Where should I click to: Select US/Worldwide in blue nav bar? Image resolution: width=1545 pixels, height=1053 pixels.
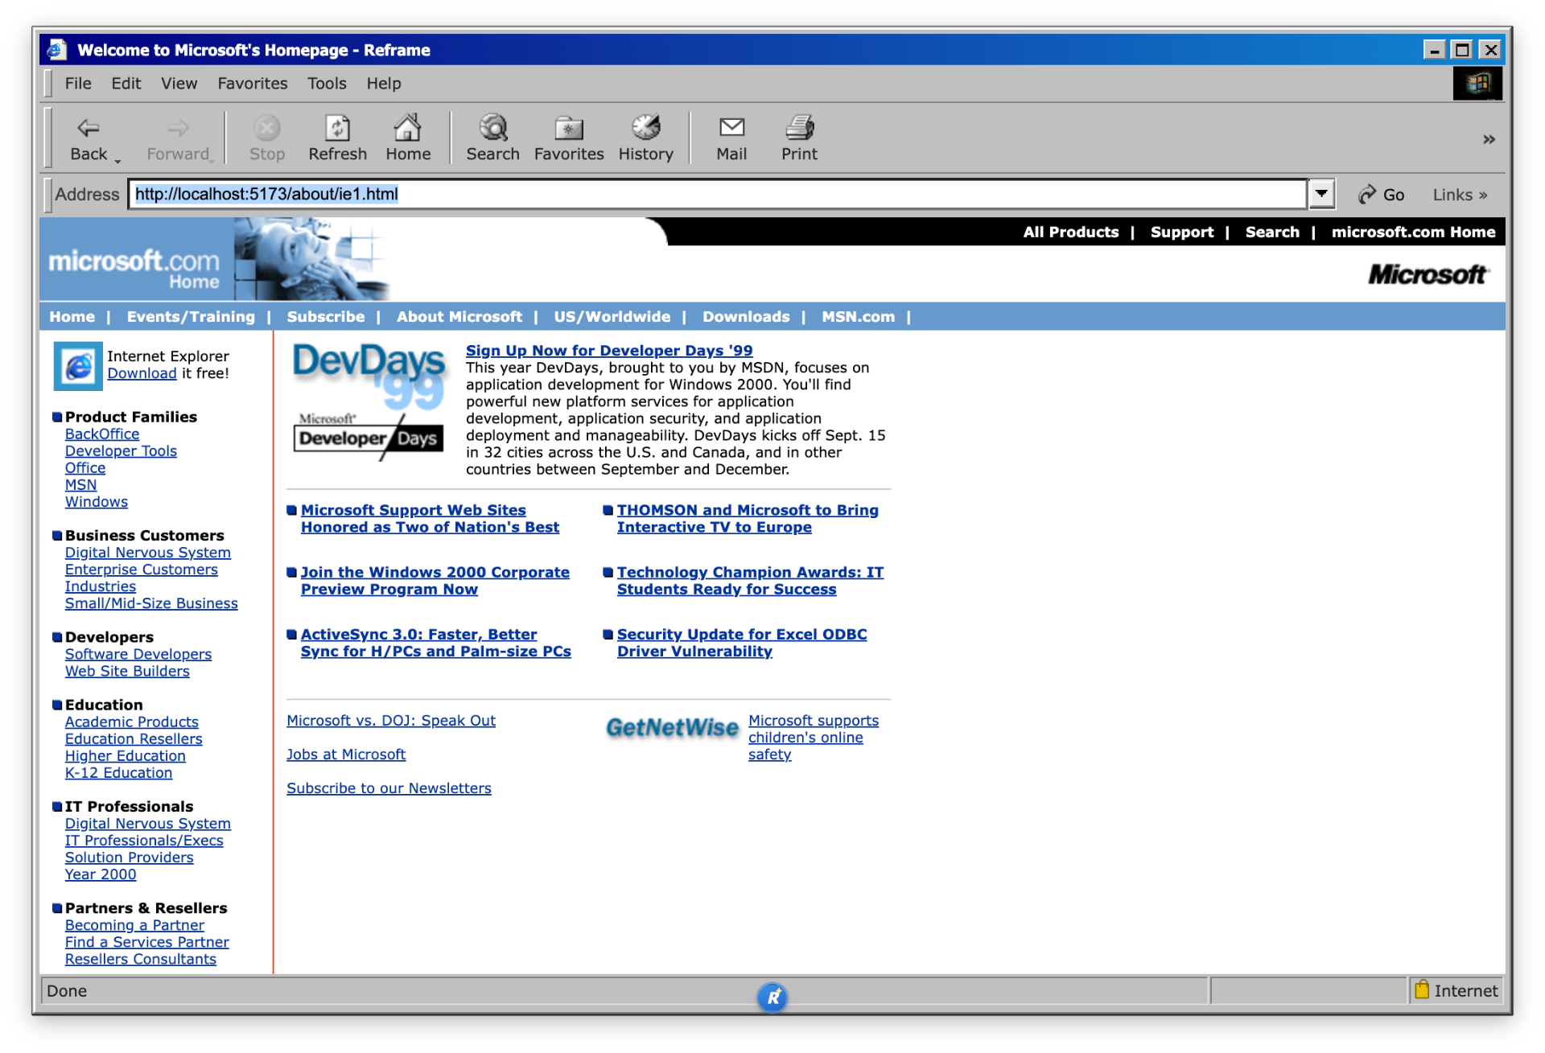tap(612, 317)
